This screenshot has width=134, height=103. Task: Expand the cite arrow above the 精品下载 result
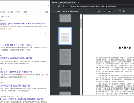click(x=3, y=83)
